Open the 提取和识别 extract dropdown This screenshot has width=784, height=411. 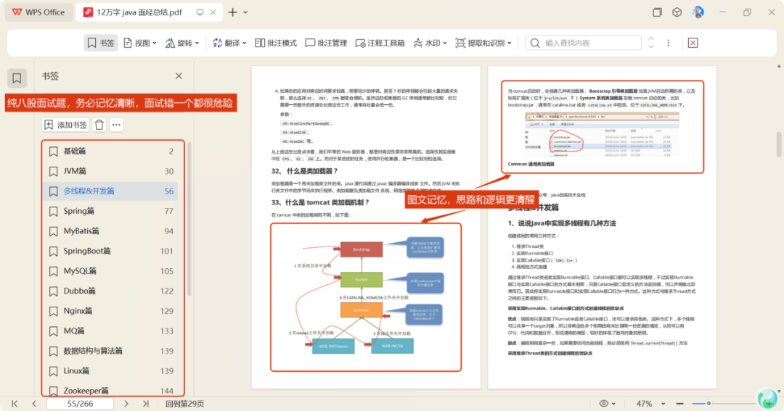(x=483, y=43)
